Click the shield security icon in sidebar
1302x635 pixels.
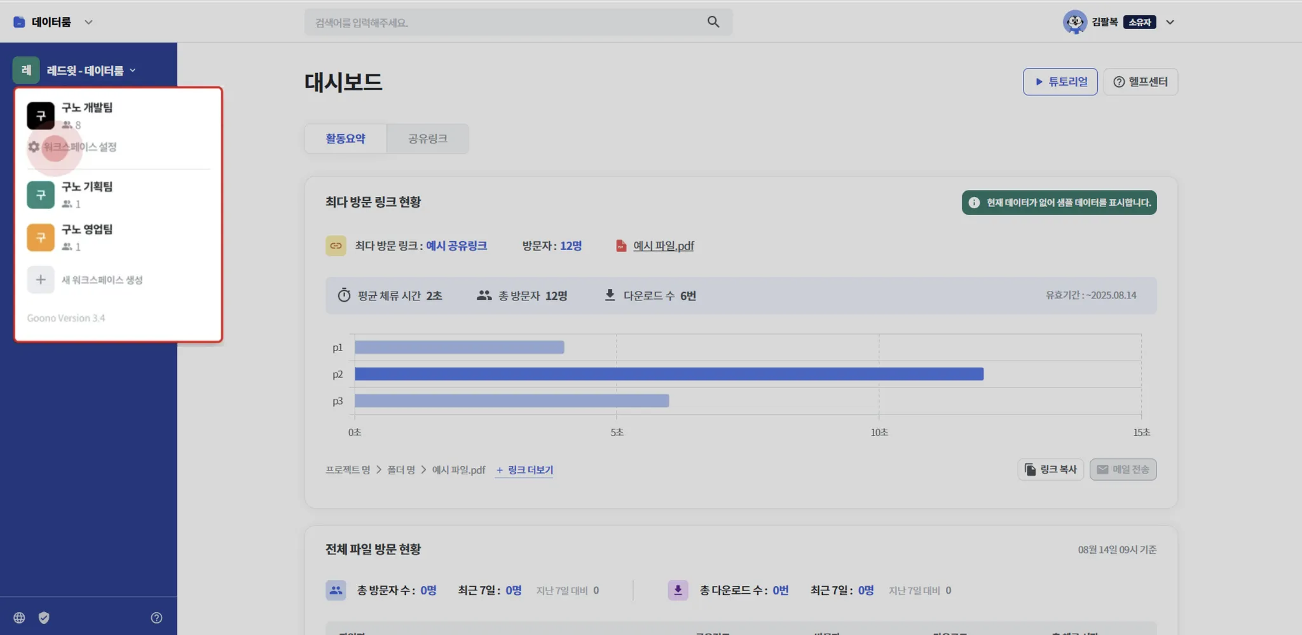point(44,618)
